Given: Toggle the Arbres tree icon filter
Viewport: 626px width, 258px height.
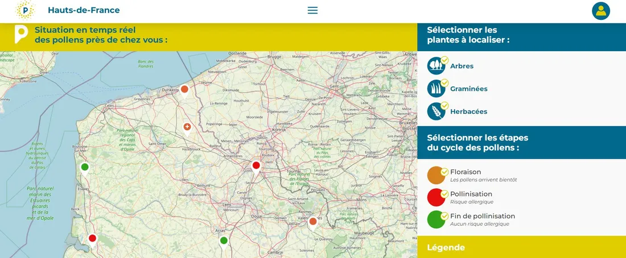Looking at the screenshot, I should tap(436, 66).
